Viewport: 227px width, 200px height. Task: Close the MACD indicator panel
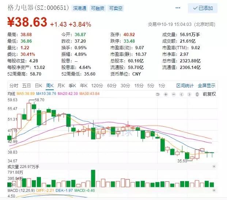214,190
